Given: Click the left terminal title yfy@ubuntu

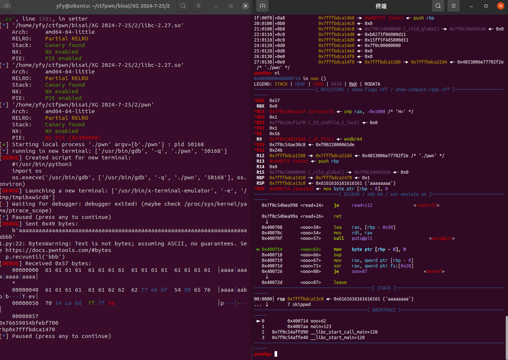Looking at the screenshot, I should (x=113, y=6).
